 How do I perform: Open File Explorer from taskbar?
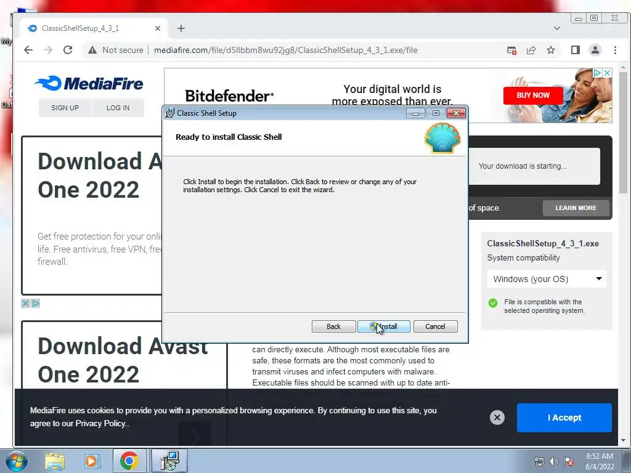click(55, 461)
